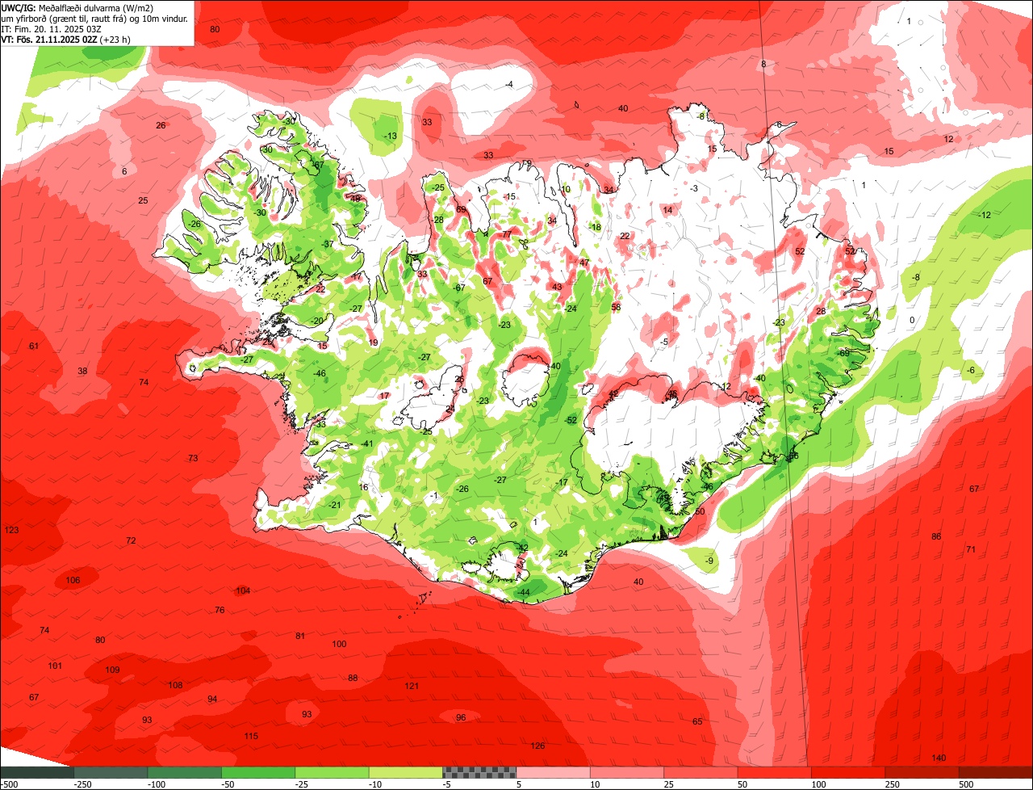Select the map value '106' off the west coast
1033x790 pixels.
tap(73, 580)
